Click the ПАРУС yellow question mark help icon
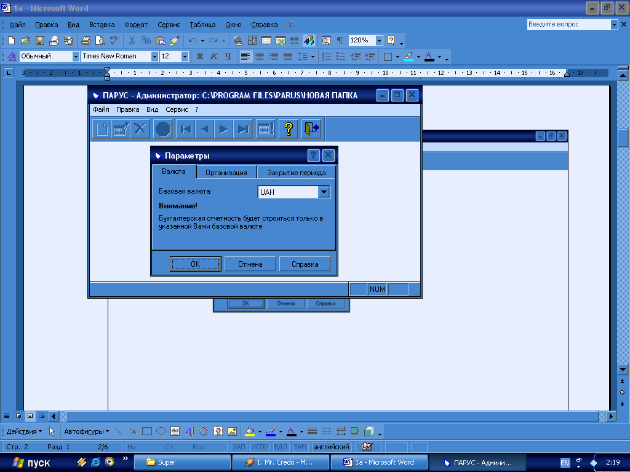 [x=288, y=129]
